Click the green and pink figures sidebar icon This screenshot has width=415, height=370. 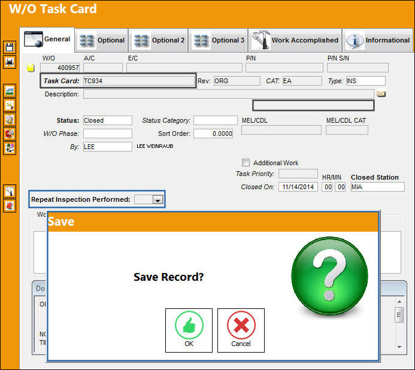(10, 148)
